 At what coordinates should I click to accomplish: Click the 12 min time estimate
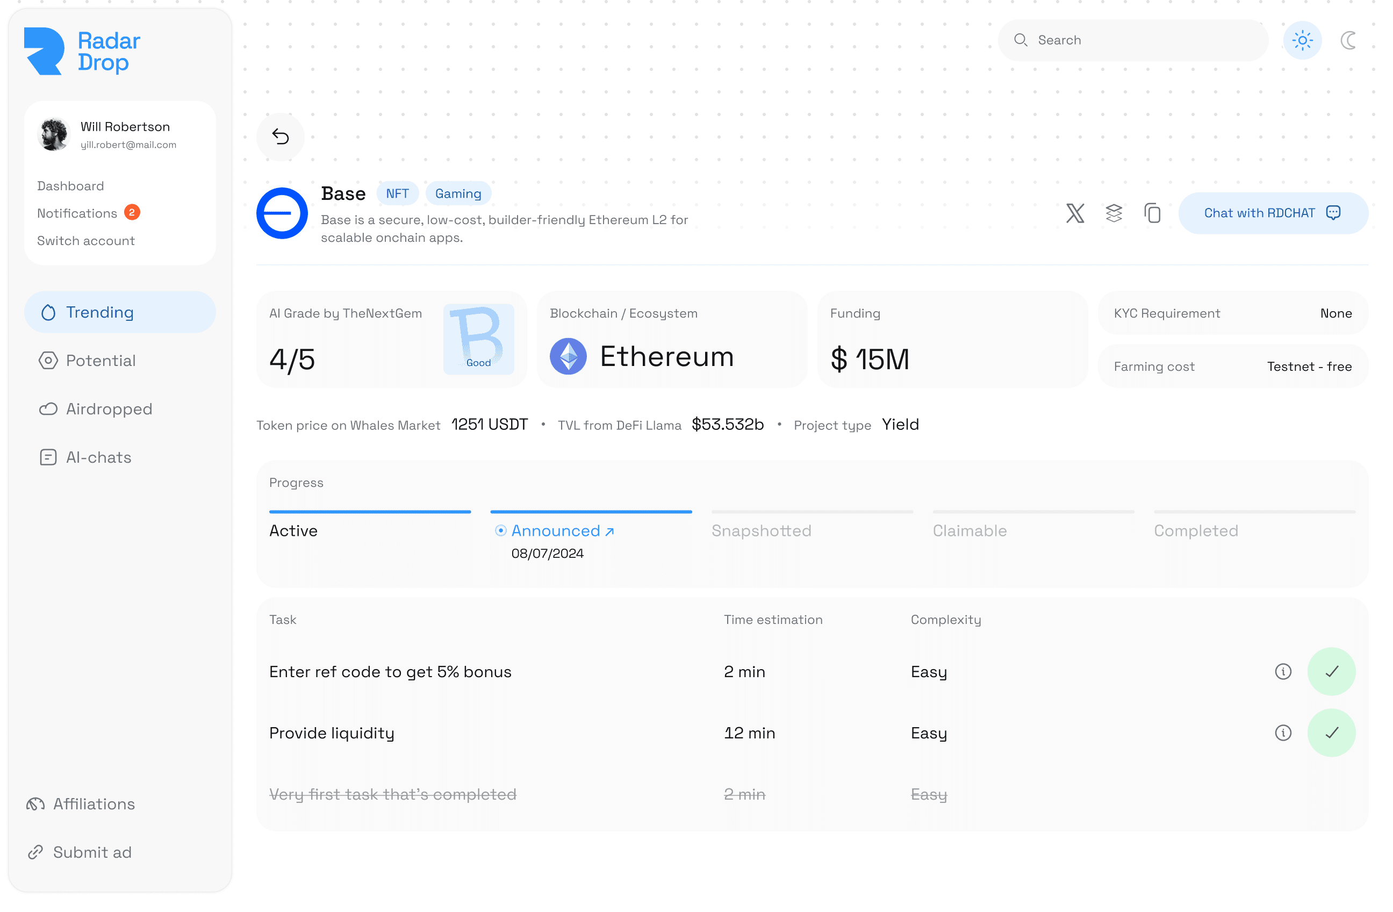(x=751, y=734)
